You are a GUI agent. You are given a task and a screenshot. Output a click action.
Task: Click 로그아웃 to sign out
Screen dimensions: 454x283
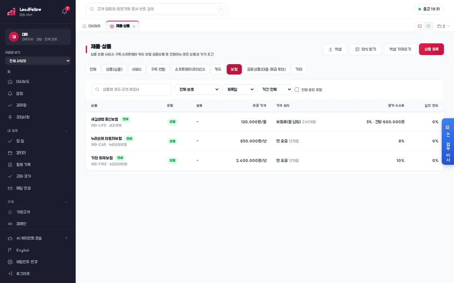(x=38, y=274)
